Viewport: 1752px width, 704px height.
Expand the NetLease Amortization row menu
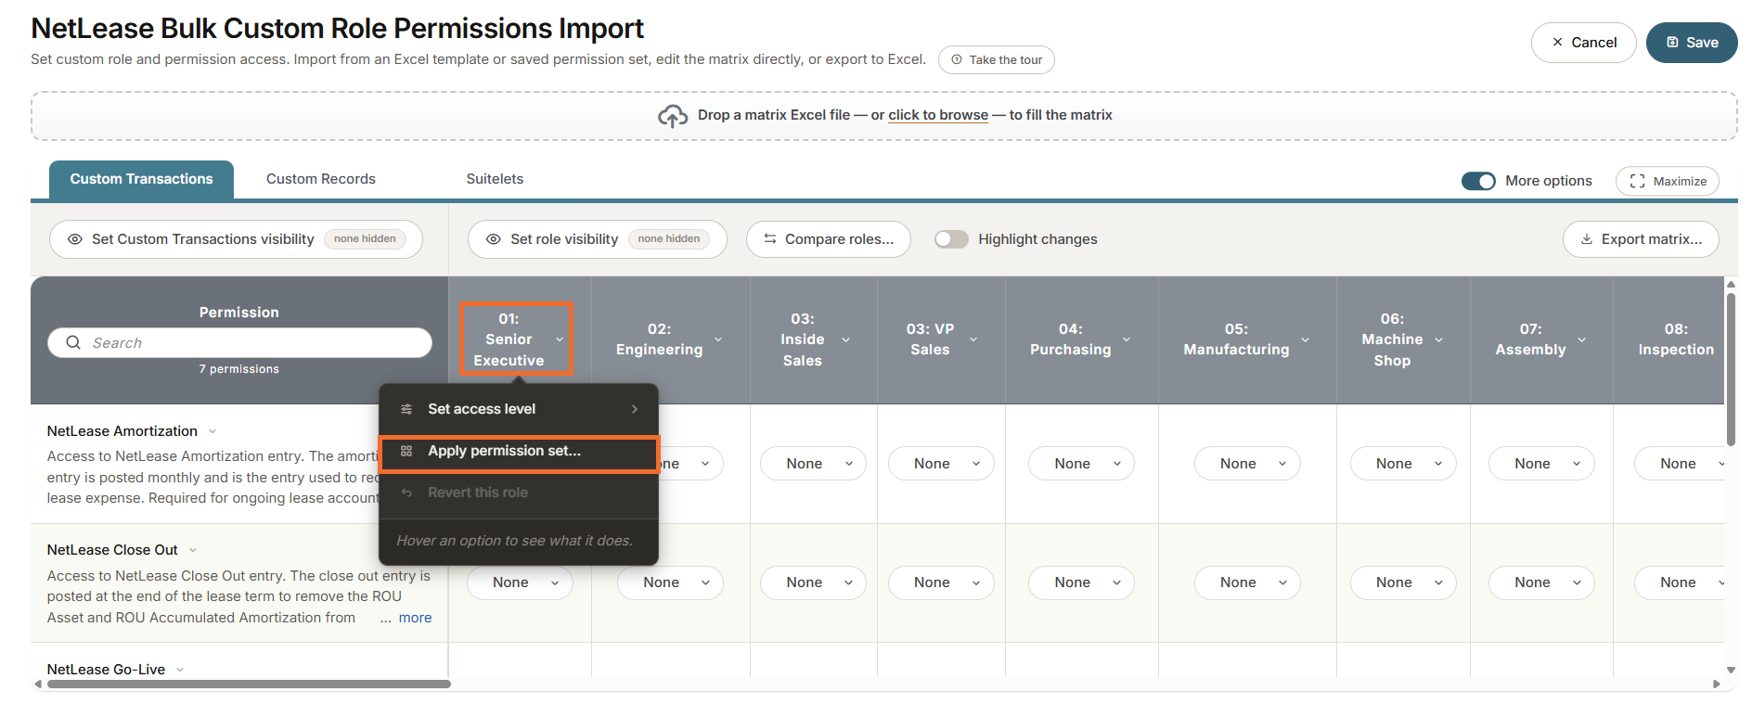point(213,431)
